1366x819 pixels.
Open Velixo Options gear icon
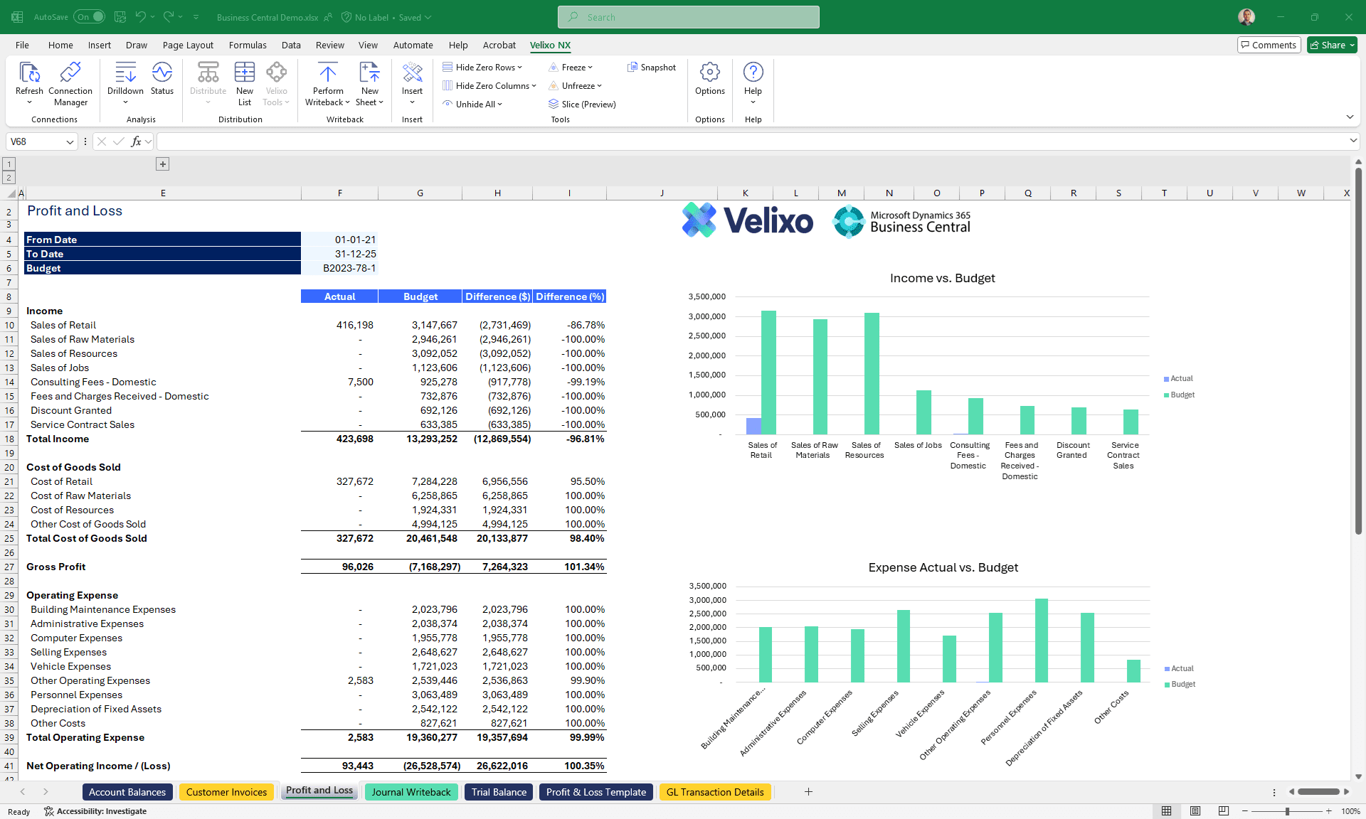click(x=709, y=73)
